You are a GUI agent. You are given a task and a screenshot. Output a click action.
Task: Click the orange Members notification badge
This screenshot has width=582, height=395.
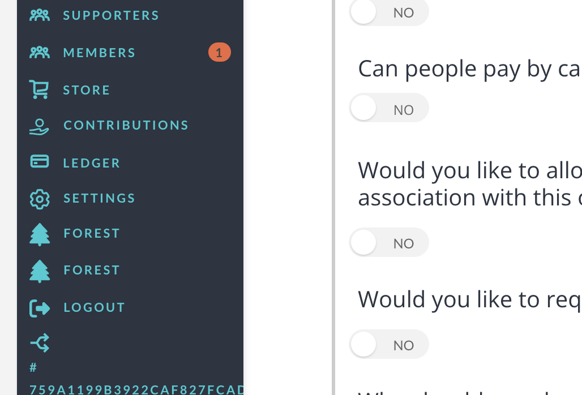pyautogui.click(x=219, y=53)
